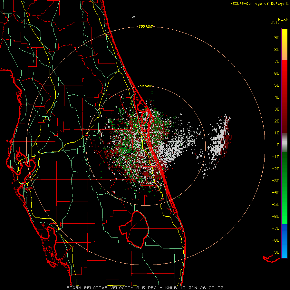This screenshot has width=290, height=290.
Task: Click the "STORM RELATIVE VELOCITY" caption at the bottom
Action: pyautogui.click(x=100, y=288)
